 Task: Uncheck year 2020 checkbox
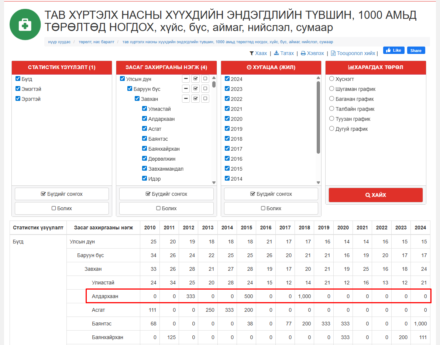(227, 119)
